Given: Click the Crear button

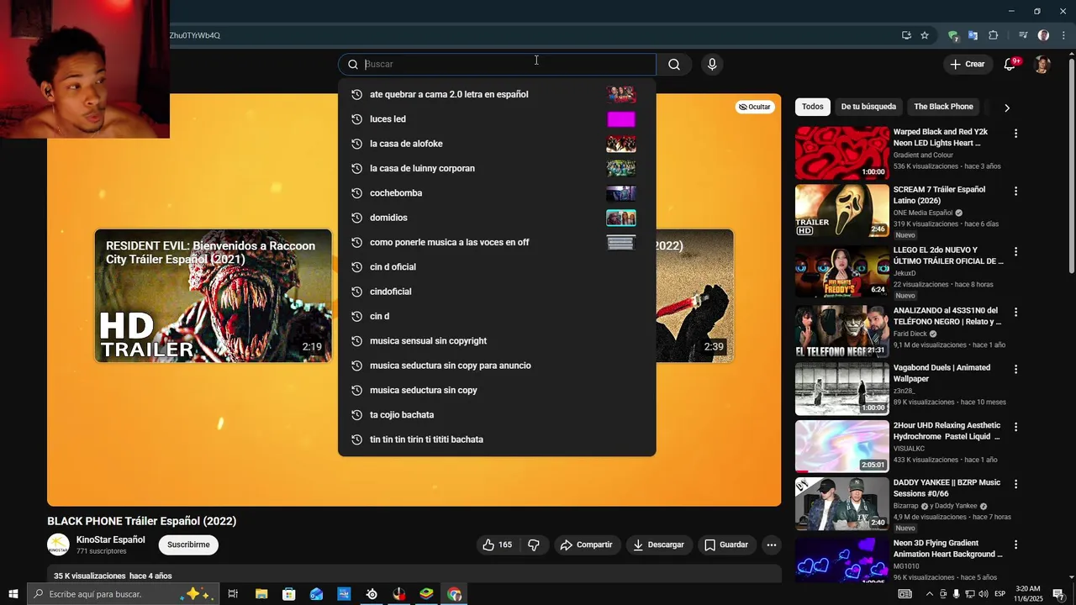Looking at the screenshot, I should coord(967,65).
